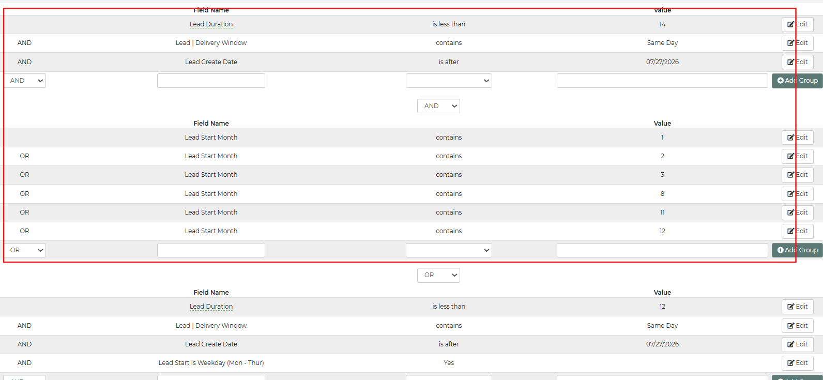Edit the first group's Delivery Window Same Day row
Screen dimensions: 823x380
(x=798, y=43)
